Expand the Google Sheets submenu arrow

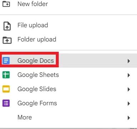pos(129,75)
